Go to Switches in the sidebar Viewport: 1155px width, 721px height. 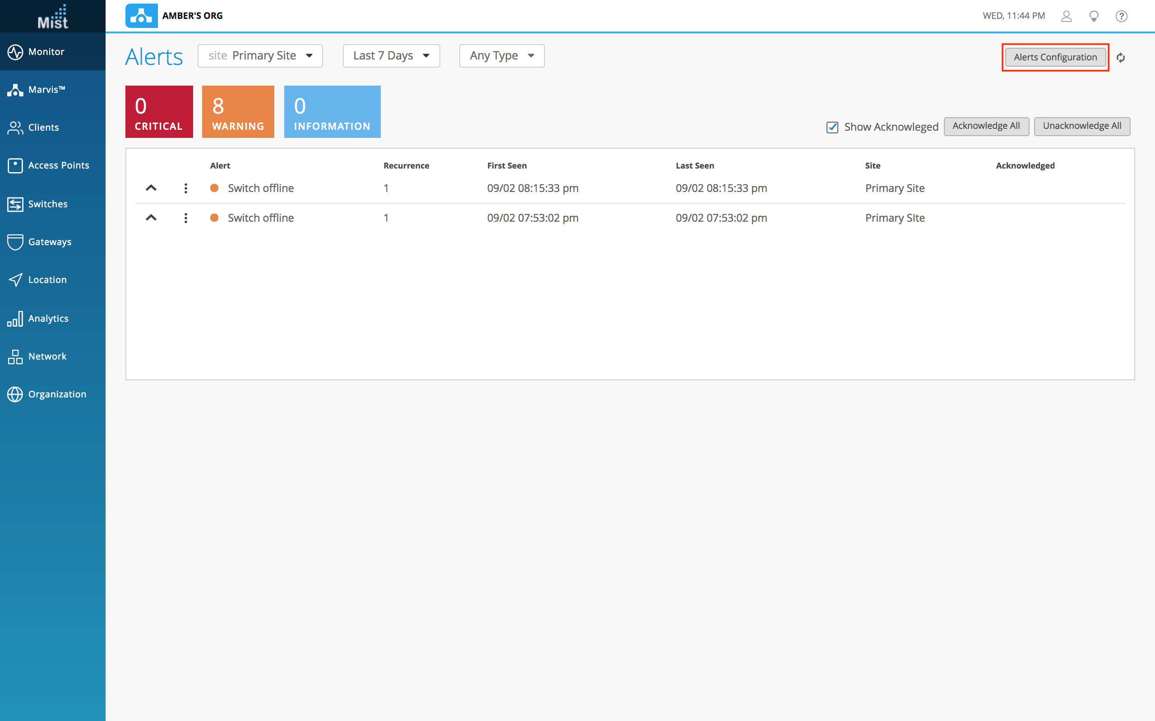point(48,204)
